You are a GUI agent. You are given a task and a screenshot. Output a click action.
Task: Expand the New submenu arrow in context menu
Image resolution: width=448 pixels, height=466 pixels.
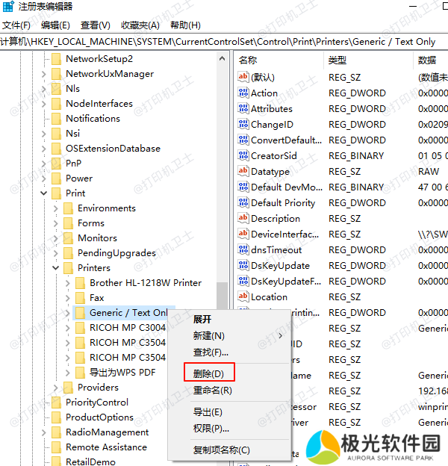[280, 336]
